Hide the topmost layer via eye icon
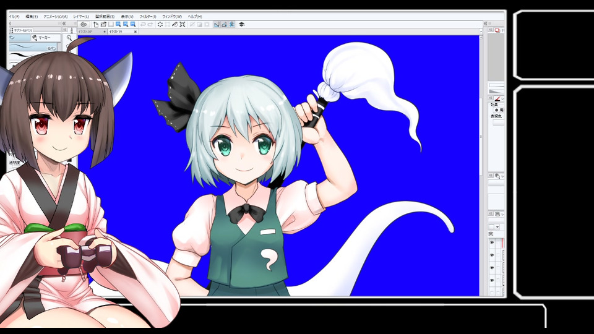The image size is (594, 334). 492,242
